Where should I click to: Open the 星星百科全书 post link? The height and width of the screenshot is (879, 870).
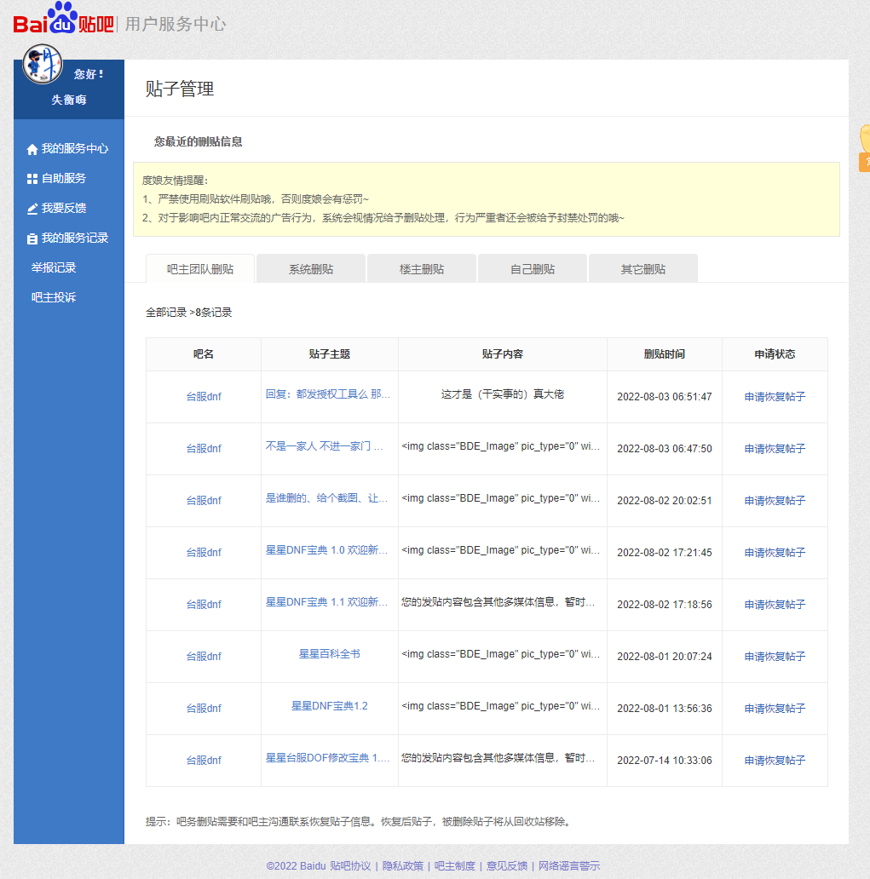[x=329, y=654]
